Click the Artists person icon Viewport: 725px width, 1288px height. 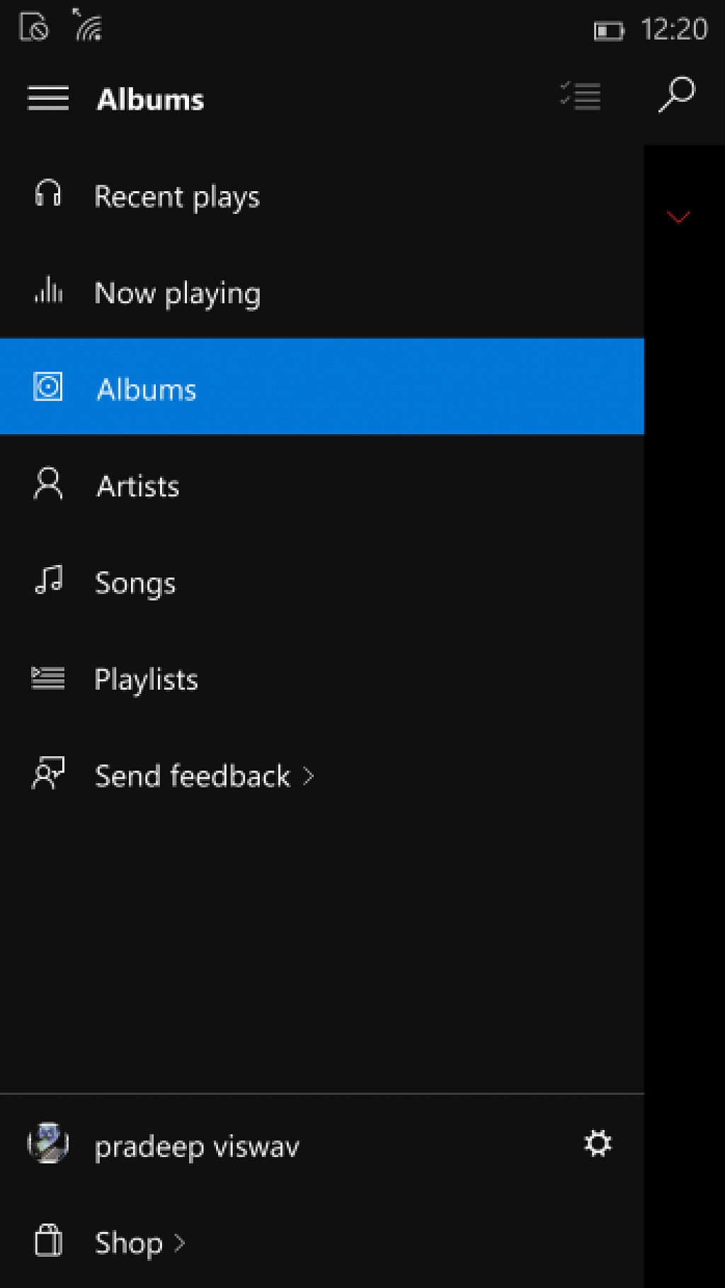point(48,483)
